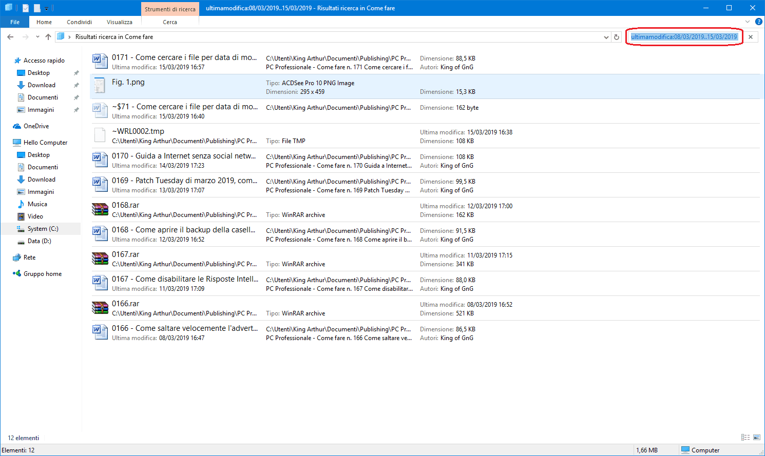Open the File menu
The height and width of the screenshot is (456, 765).
[15, 22]
